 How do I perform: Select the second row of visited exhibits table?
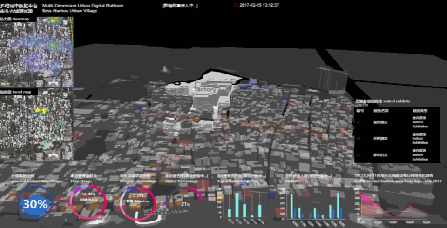tap(397, 138)
